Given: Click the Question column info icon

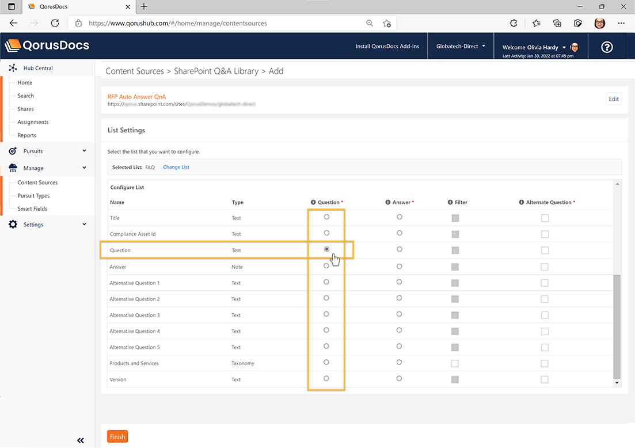Looking at the screenshot, I should coord(313,202).
